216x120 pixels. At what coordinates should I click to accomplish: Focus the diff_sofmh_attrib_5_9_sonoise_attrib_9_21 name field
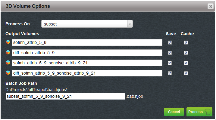87,73
